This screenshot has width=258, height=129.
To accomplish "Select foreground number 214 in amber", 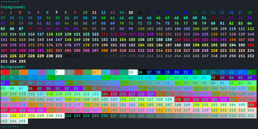I will [159, 51].
